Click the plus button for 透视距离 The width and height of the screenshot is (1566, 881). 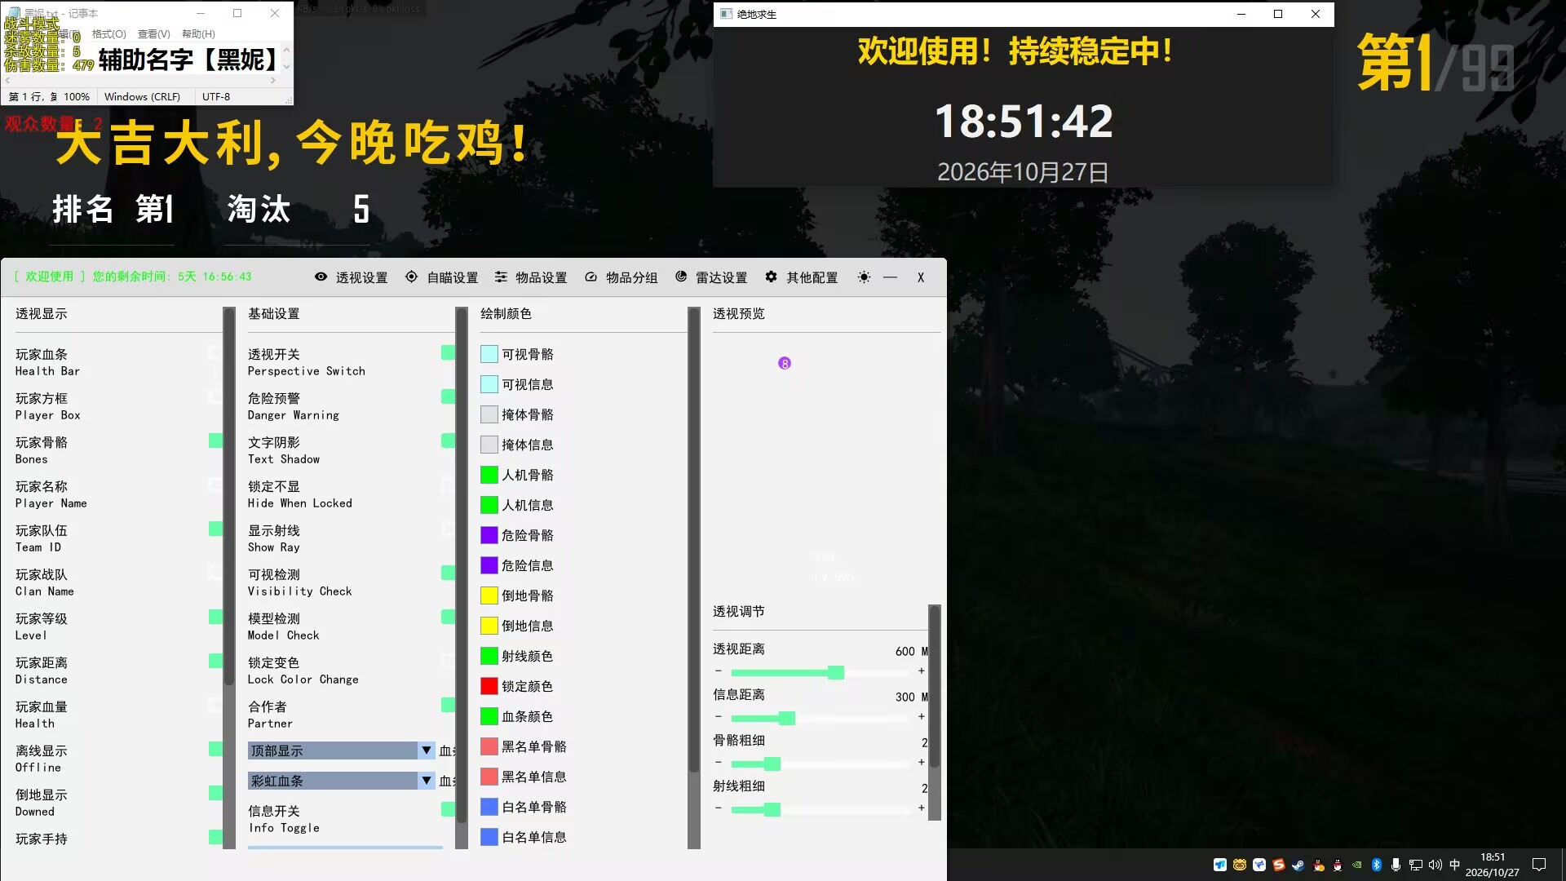tap(922, 671)
